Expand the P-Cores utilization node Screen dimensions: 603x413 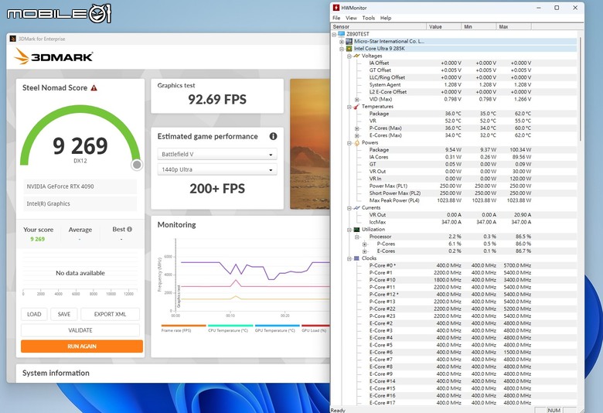364,244
